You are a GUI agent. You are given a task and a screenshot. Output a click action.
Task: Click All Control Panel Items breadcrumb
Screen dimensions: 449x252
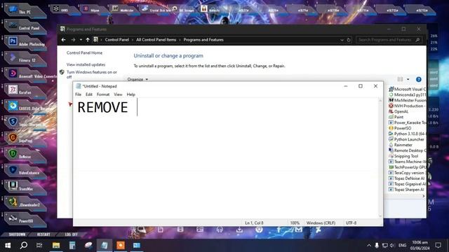point(156,40)
